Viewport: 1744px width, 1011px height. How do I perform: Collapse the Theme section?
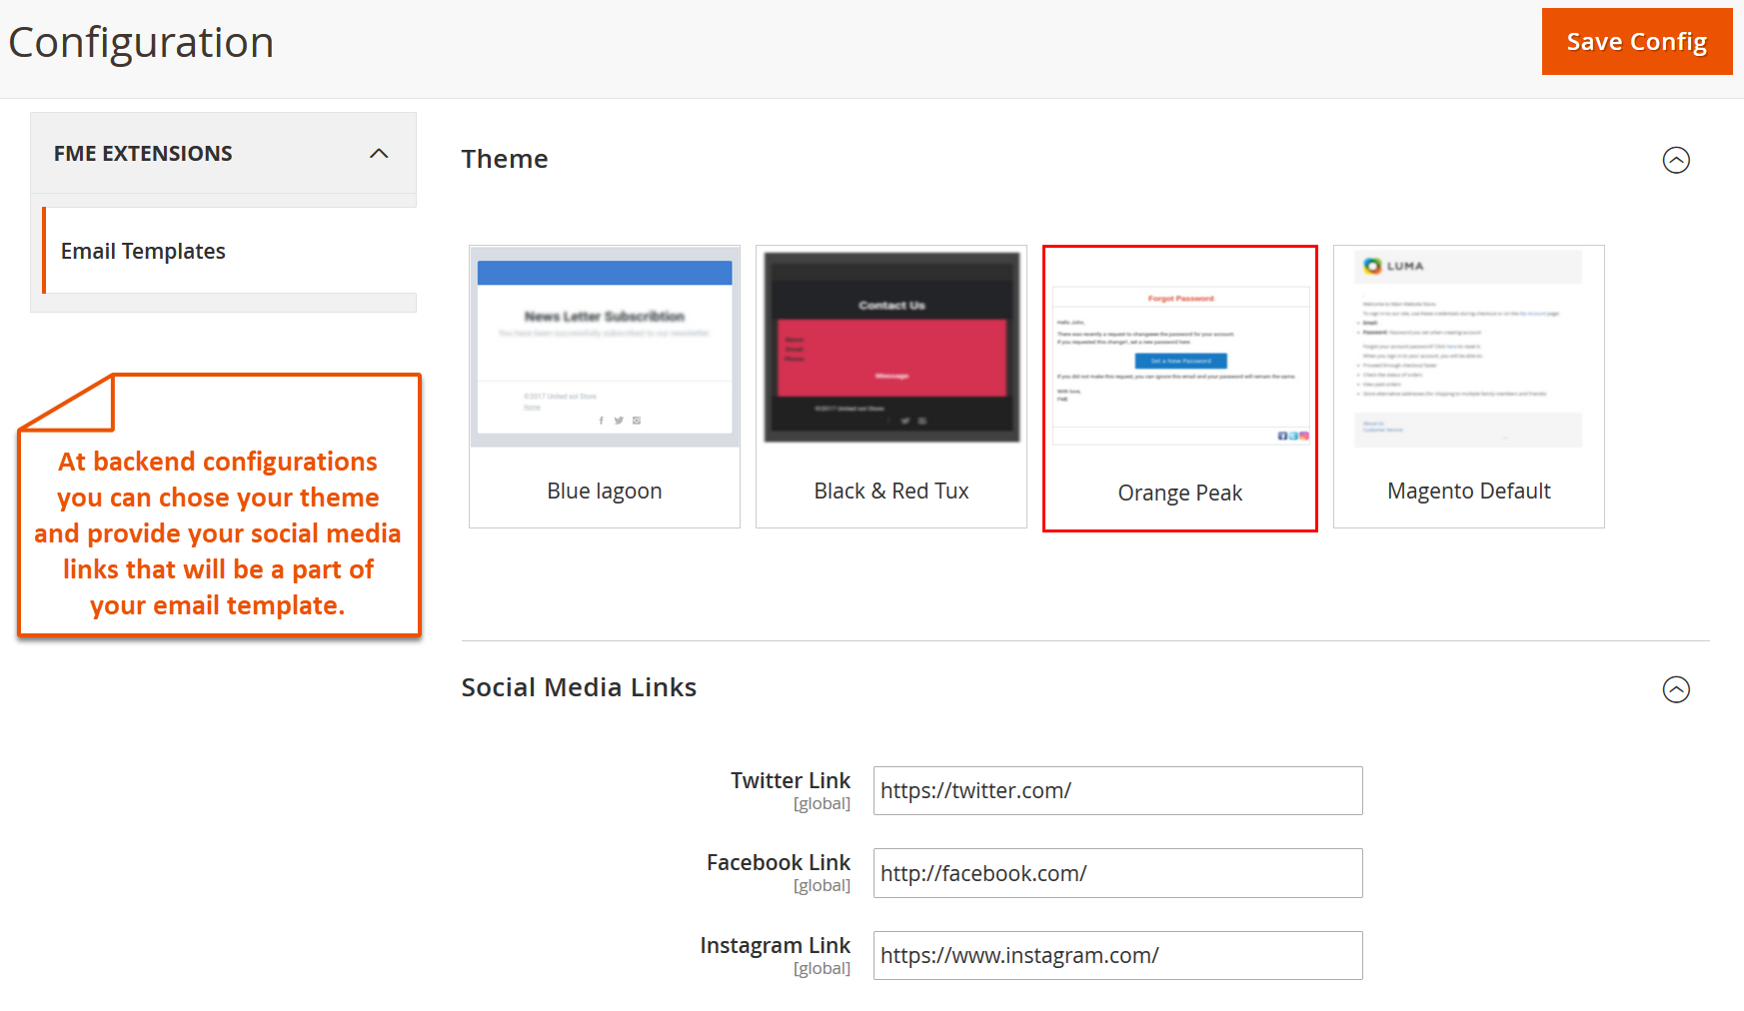pyautogui.click(x=1677, y=160)
